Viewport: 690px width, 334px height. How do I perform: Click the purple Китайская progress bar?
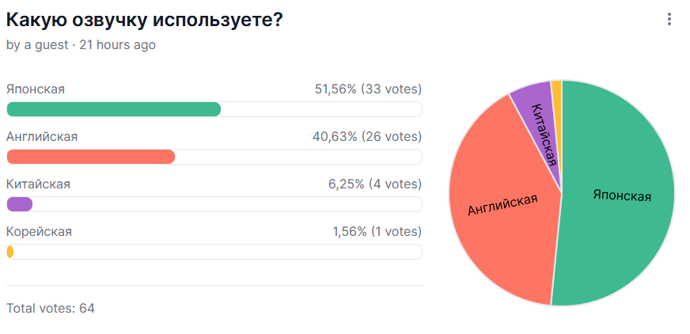(x=20, y=204)
